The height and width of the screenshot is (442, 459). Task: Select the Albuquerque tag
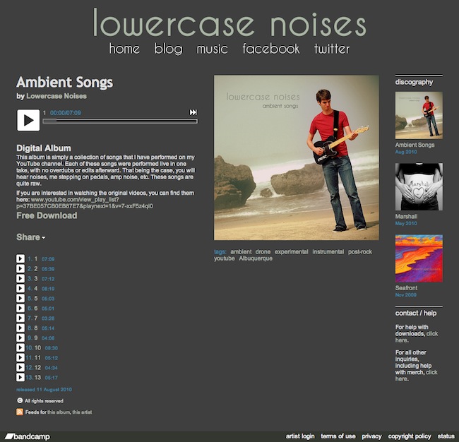(x=256, y=258)
